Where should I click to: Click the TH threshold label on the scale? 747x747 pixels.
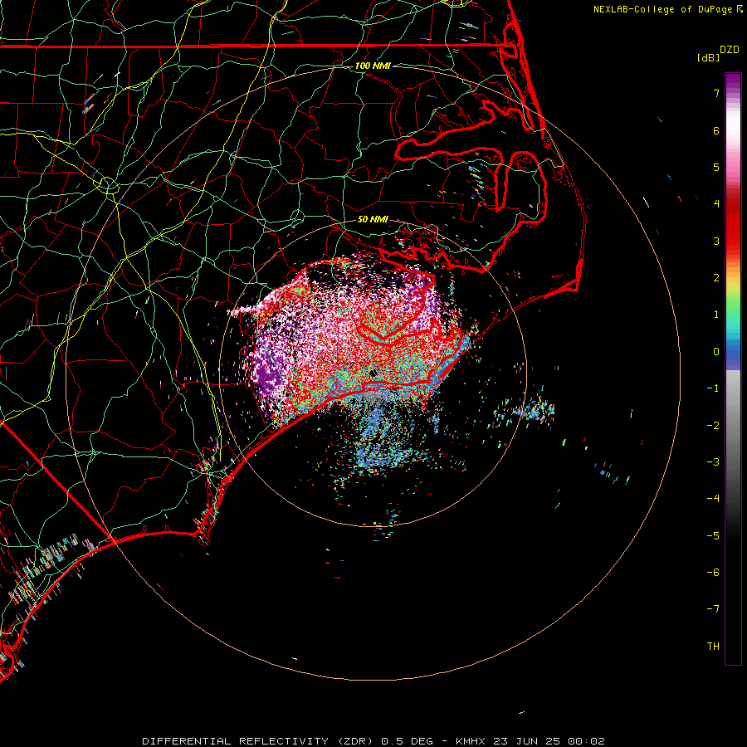[x=713, y=647]
